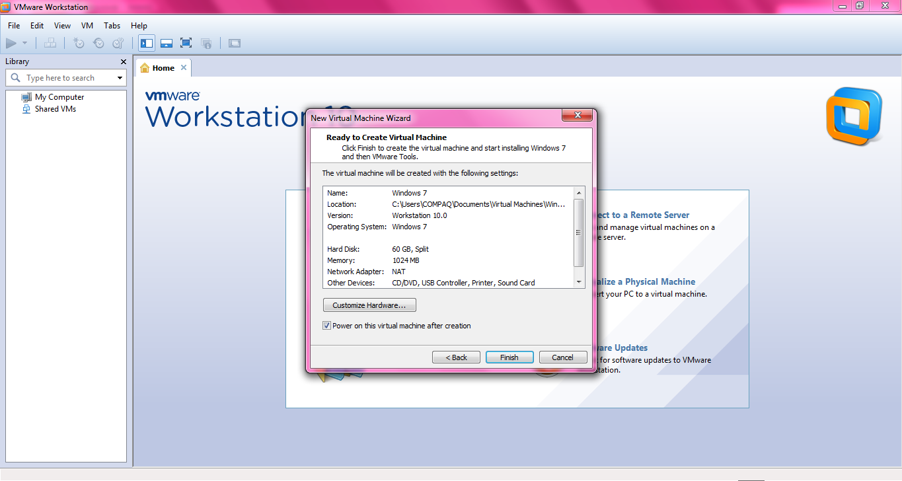
Task: Click the 'CD/DVD, USB Controller, Printer, Sound Card' text
Action: [464, 283]
